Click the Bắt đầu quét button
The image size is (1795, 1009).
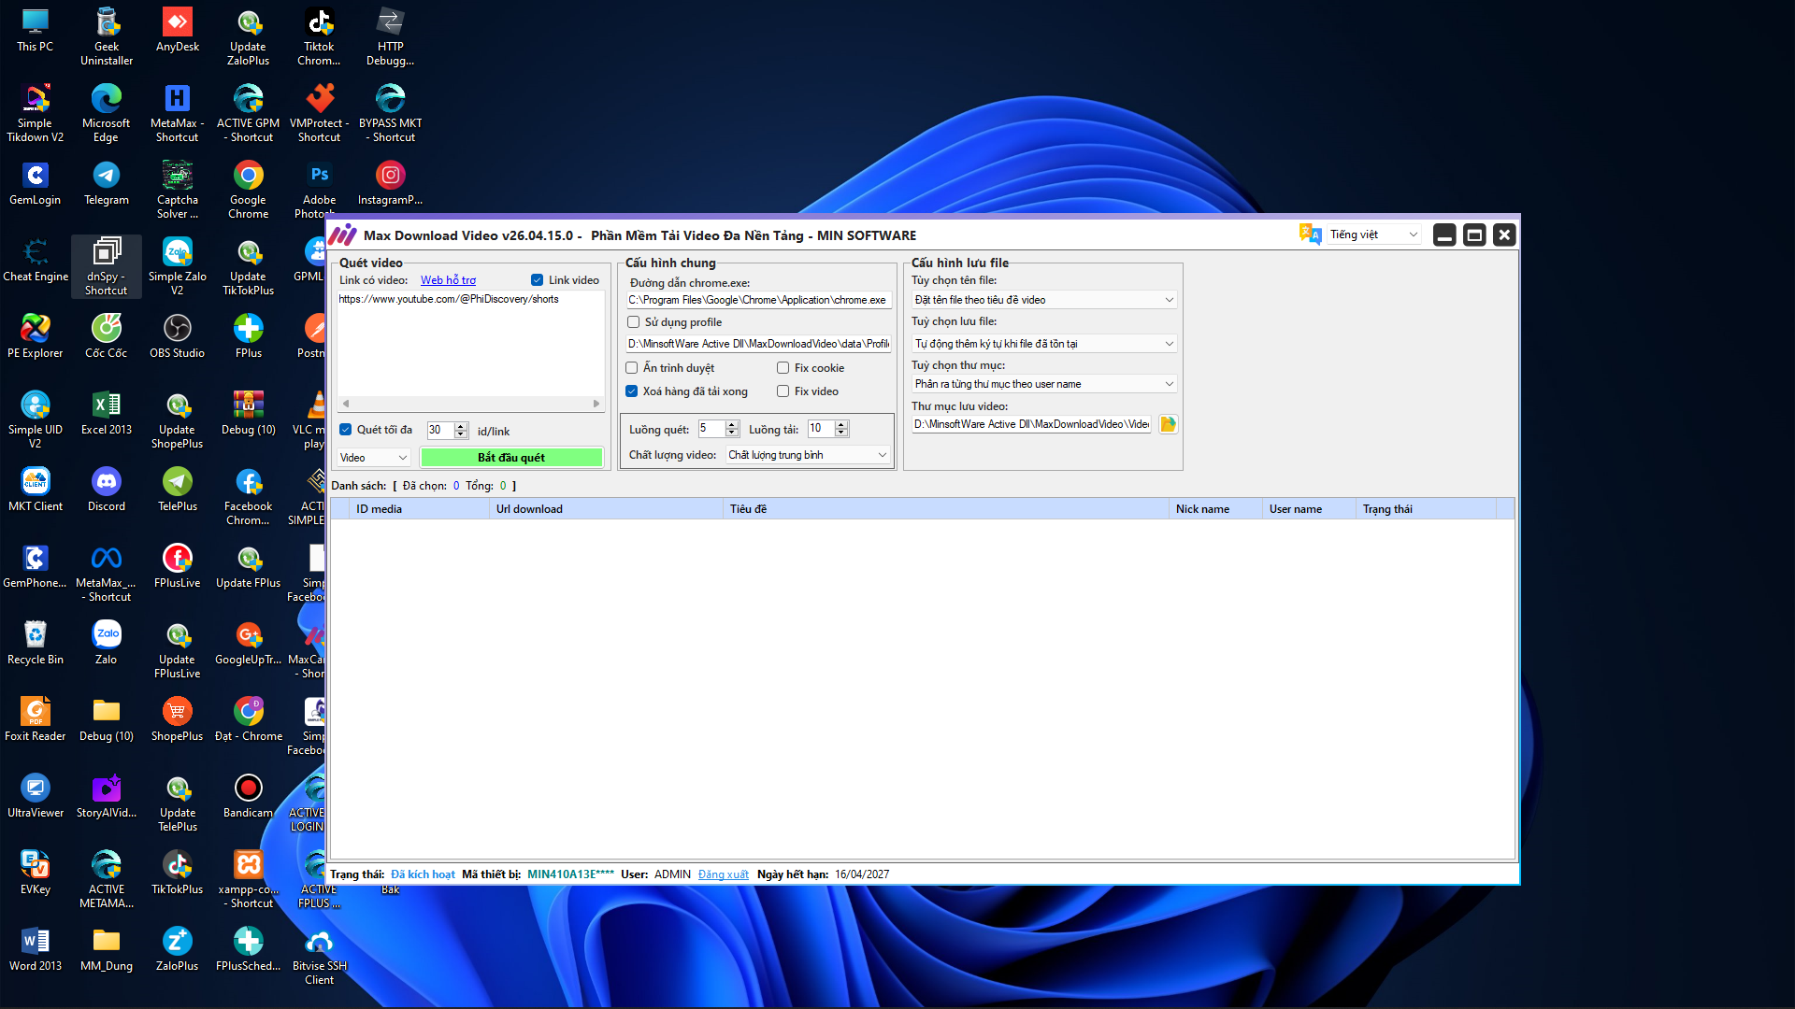click(511, 458)
